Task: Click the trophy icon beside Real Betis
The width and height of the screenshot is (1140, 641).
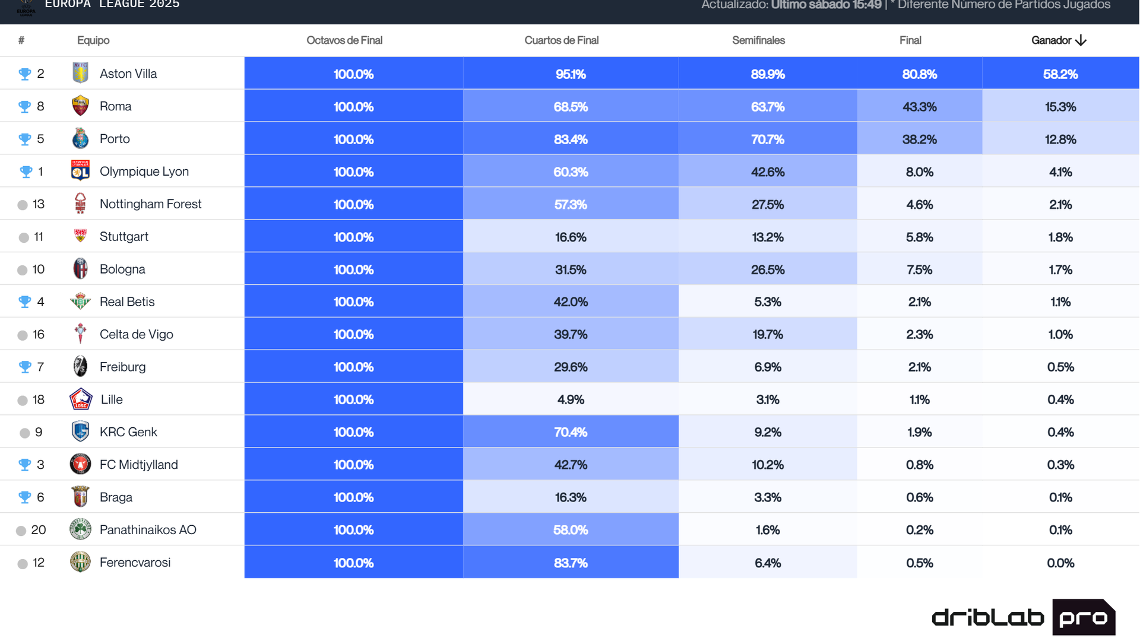Action: [25, 302]
